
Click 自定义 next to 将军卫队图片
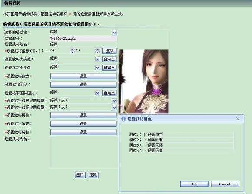tap(109, 93)
